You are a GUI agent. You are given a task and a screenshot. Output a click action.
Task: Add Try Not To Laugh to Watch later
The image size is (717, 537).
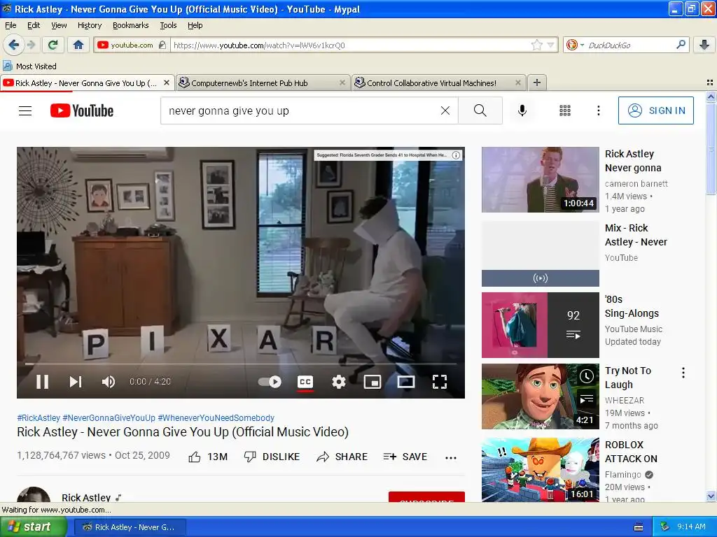(587, 376)
